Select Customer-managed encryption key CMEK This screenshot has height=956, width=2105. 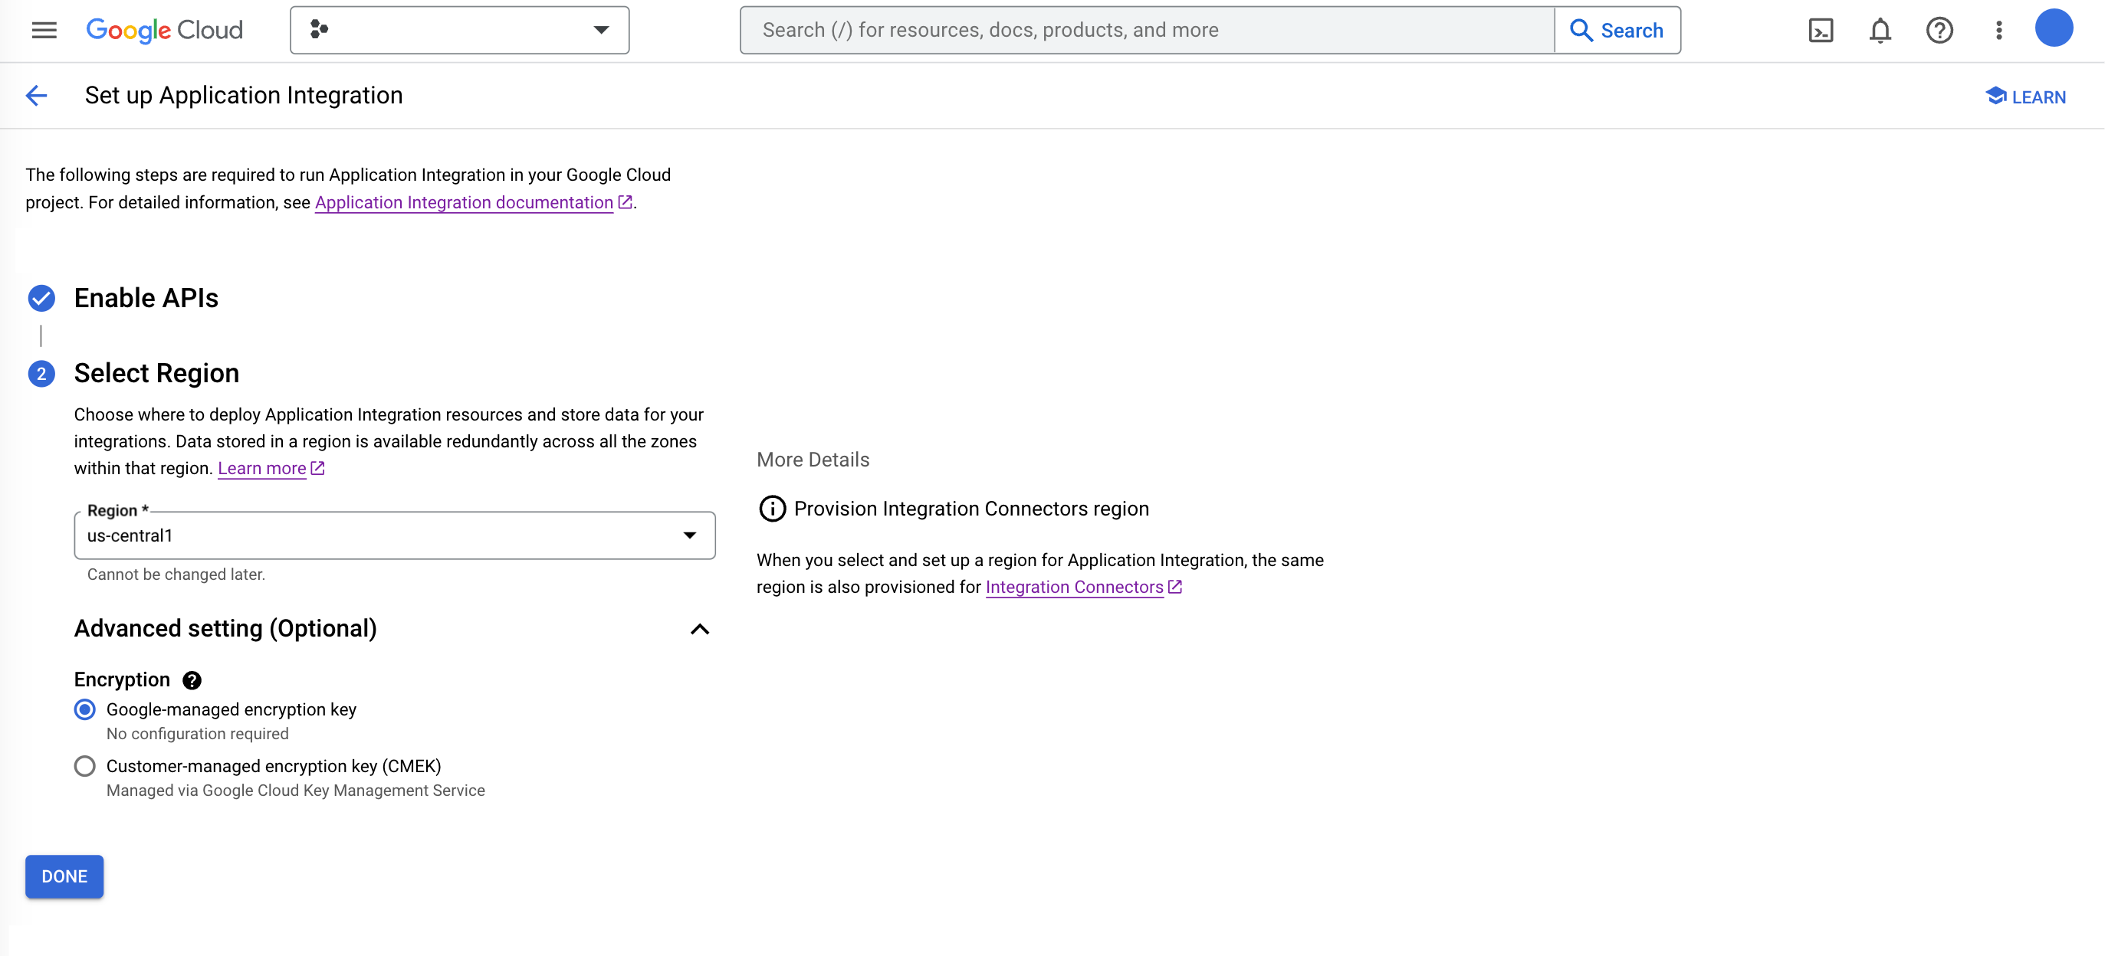pyautogui.click(x=84, y=765)
